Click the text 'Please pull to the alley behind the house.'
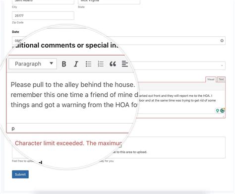The image size is (235, 194). 73,85
